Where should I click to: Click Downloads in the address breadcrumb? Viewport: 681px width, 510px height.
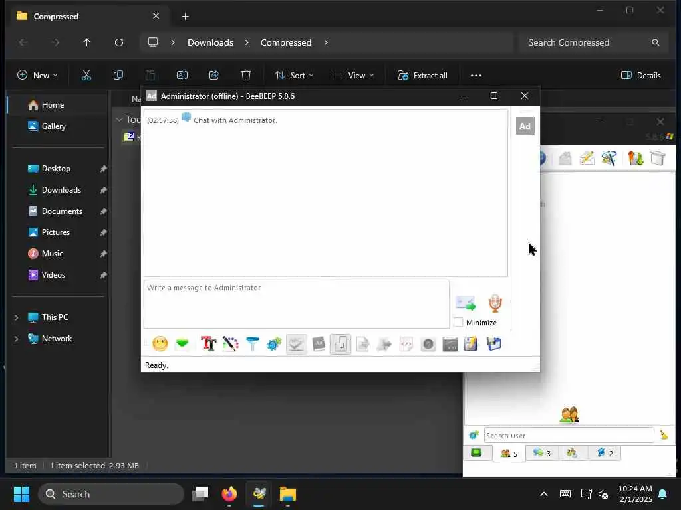(x=210, y=42)
